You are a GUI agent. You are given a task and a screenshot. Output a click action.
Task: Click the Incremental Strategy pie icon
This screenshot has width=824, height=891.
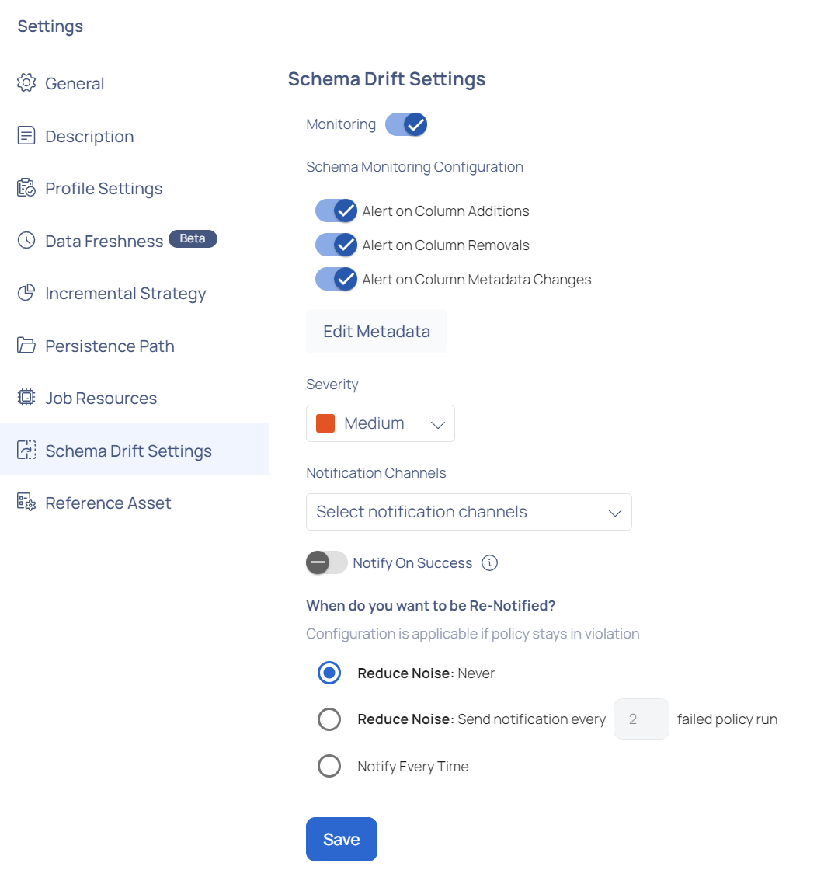pyautogui.click(x=26, y=293)
